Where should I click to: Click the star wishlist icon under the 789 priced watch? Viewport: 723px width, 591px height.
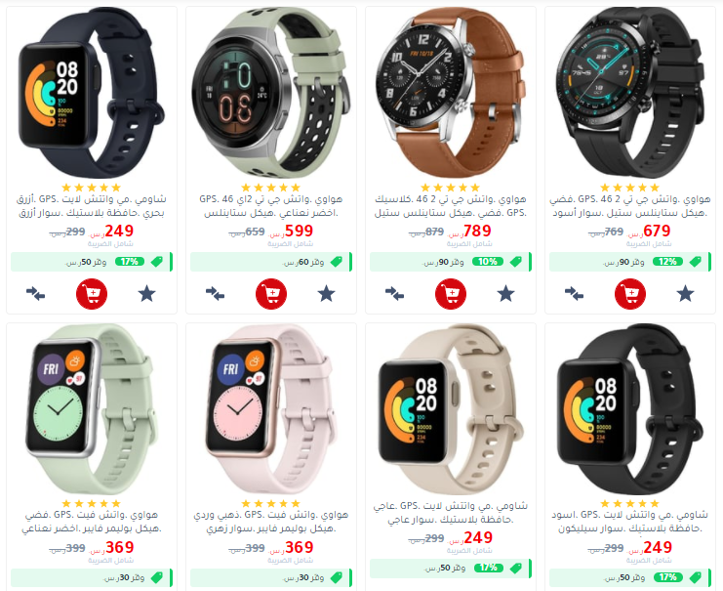coord(505,294)
